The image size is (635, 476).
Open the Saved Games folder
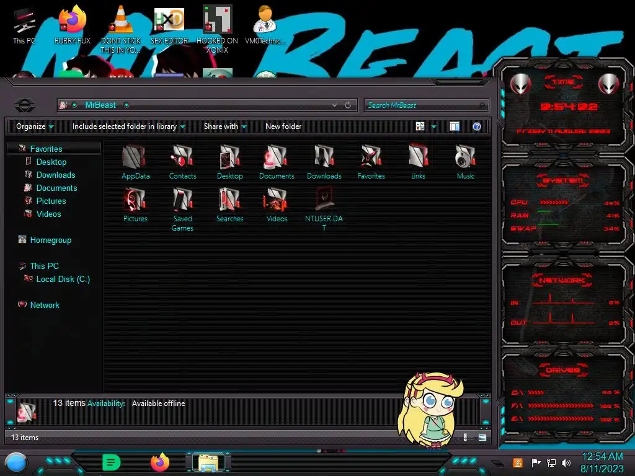[x=183, y=209]
